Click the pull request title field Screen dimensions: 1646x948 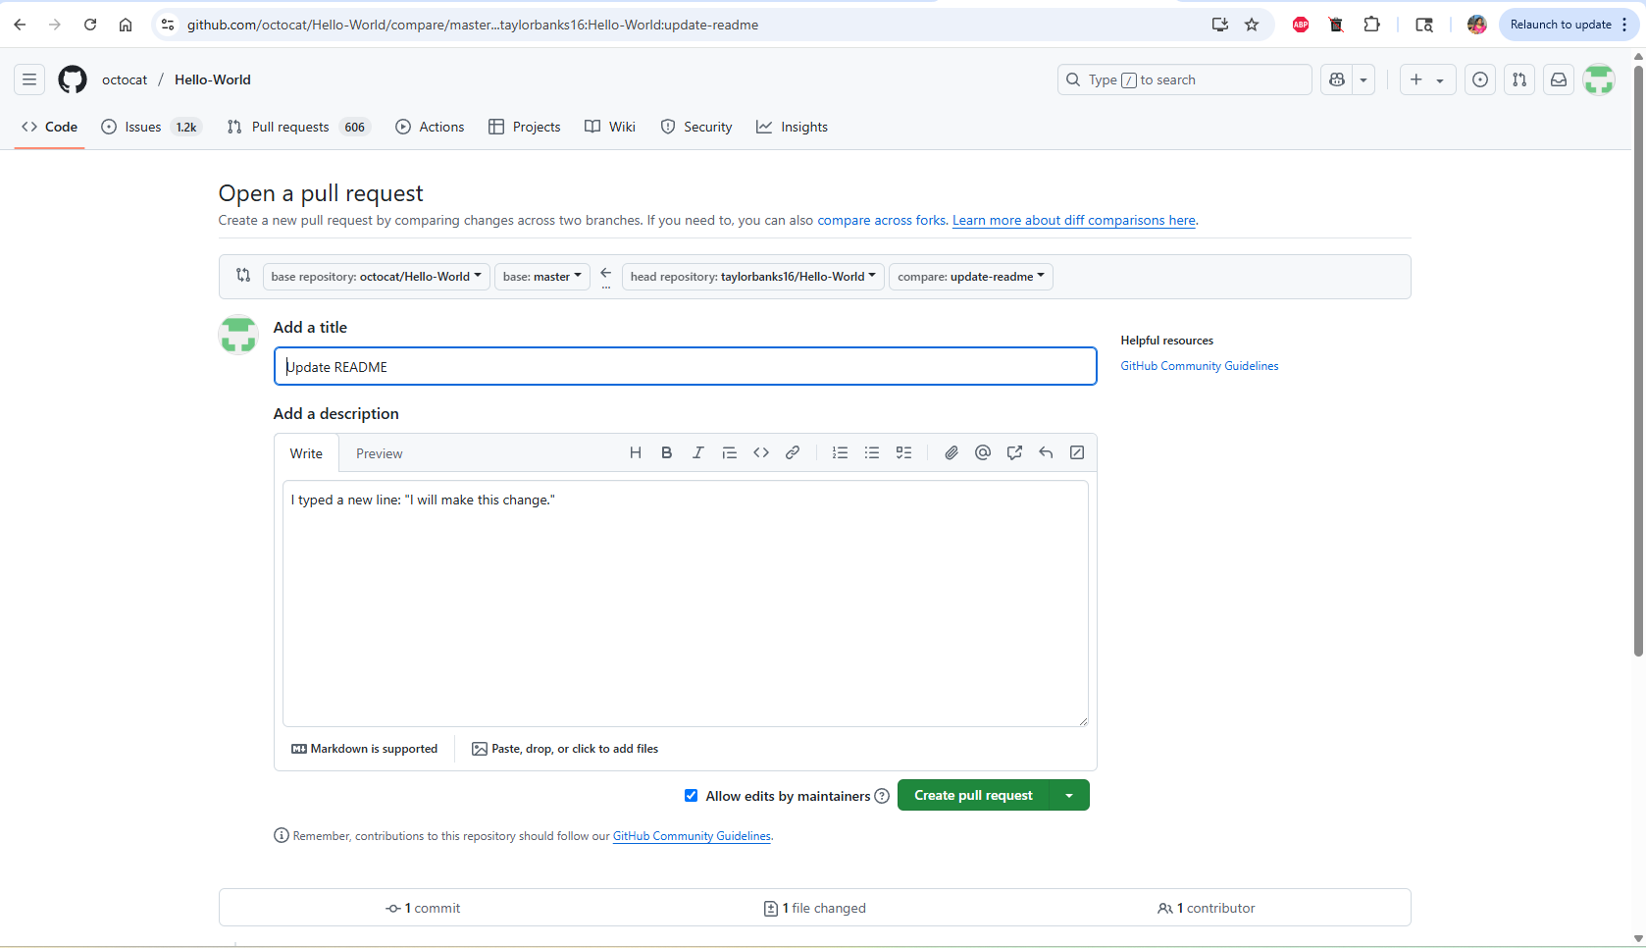pos(685,366)
